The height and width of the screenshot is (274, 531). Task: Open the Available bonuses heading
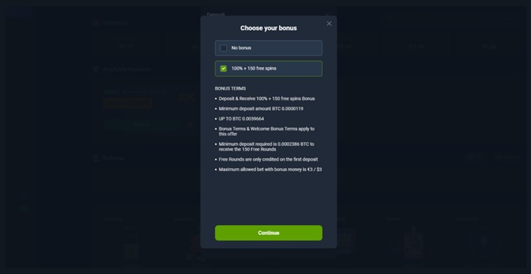coord(127,70)
